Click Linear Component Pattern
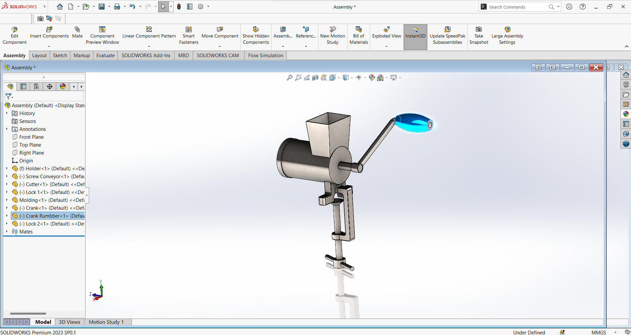The image size is (631, 335). (149, 33)
